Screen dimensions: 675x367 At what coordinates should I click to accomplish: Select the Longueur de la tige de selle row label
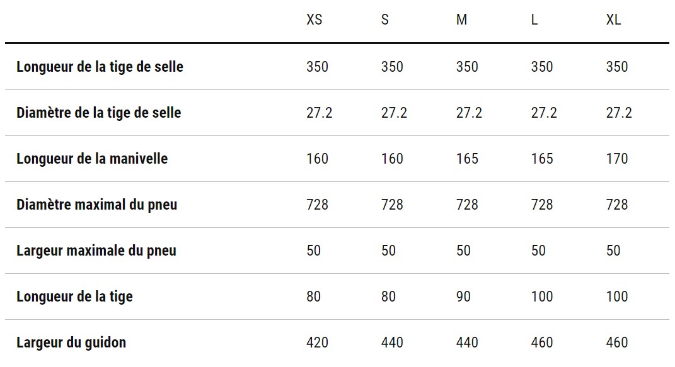[100, 67]
